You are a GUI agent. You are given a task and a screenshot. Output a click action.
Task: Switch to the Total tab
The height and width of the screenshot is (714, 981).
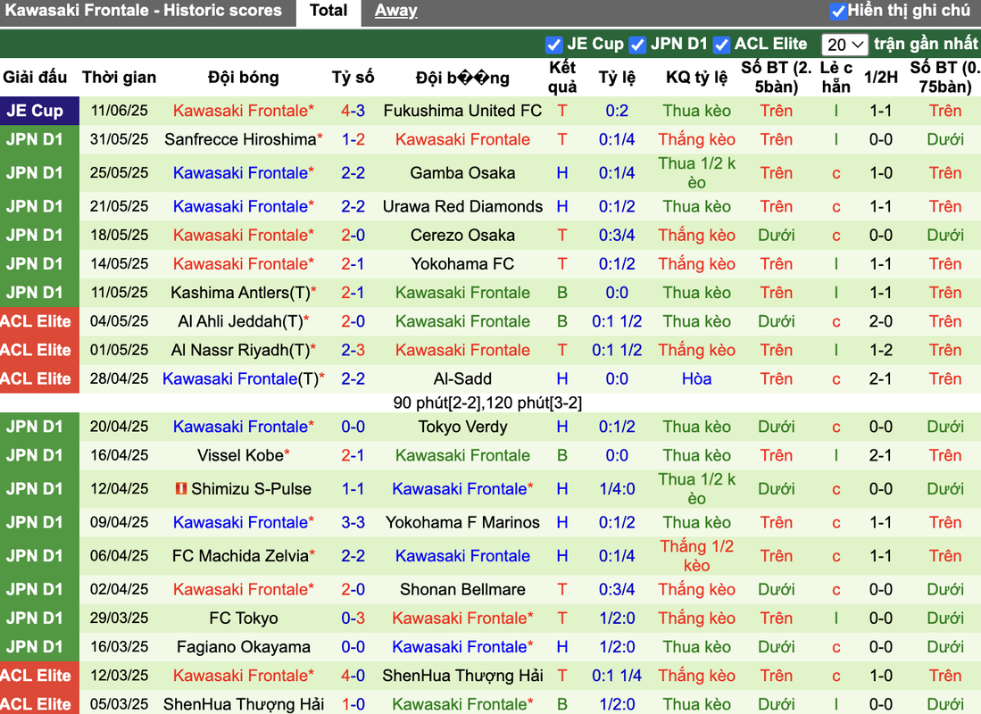click(x=328, y=11)
